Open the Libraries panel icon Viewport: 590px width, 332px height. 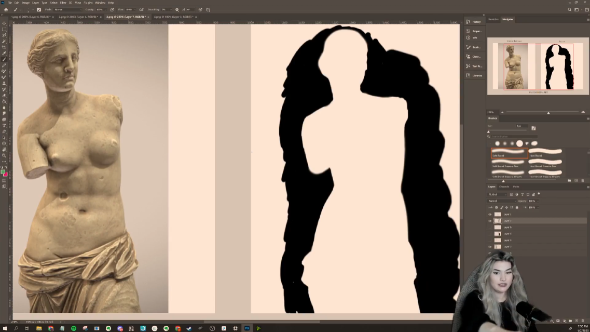click(x=469, y=75)
